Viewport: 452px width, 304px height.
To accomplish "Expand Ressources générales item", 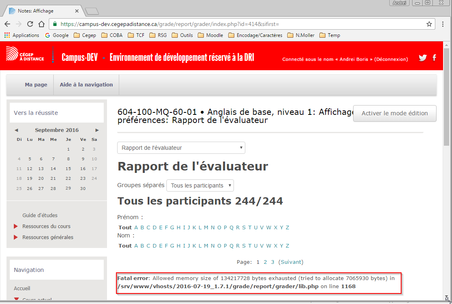I will 48,237.
